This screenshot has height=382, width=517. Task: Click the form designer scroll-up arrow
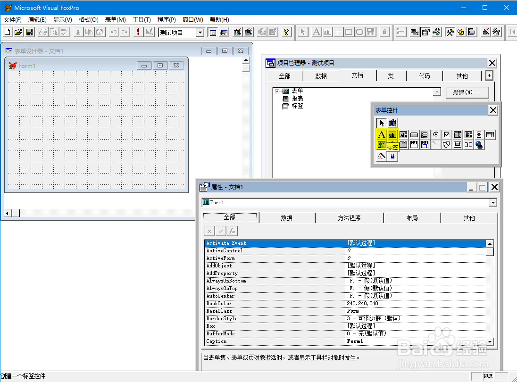coord(246,60)
